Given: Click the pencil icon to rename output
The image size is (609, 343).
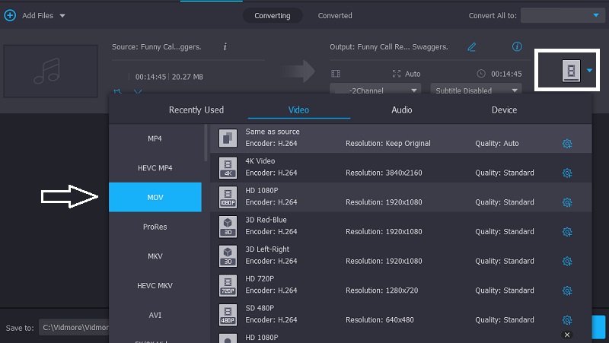Looking at the screenshot, I should coord(472,47).
